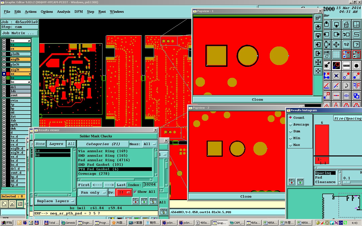Select the Max radio option
362x226 pixels.
(x=291, y=145)
